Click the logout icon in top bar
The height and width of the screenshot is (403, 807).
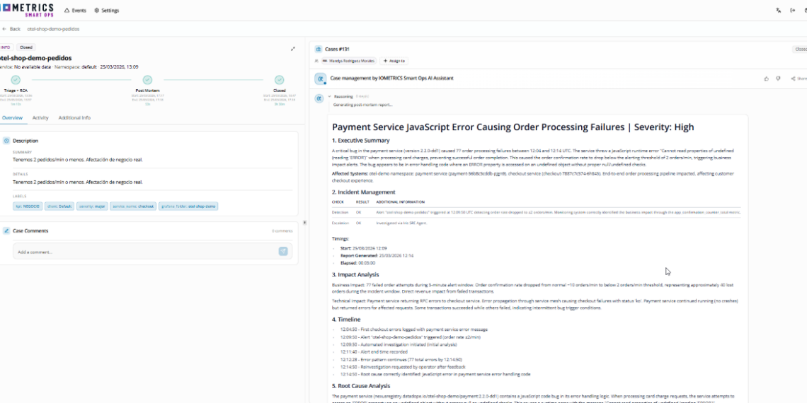point(792,11)
